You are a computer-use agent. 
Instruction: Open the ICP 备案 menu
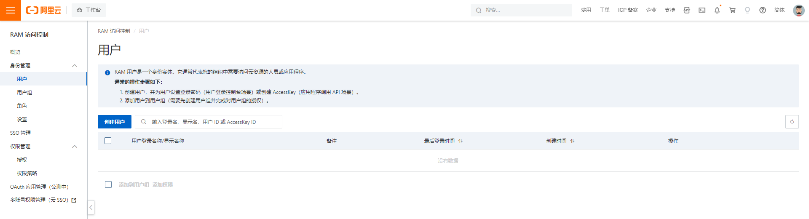pos(628,10)
